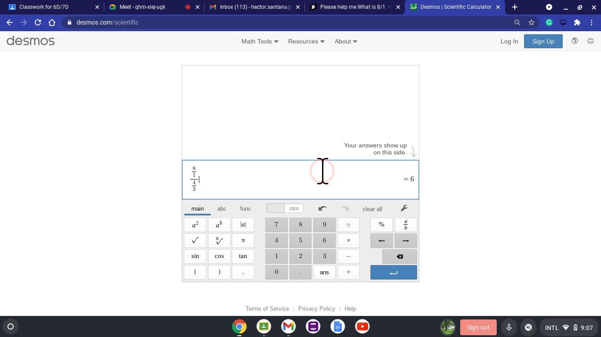This screenshot has width=601, height=337.
Task: Click the nth root button
Action: coord(219,240)
